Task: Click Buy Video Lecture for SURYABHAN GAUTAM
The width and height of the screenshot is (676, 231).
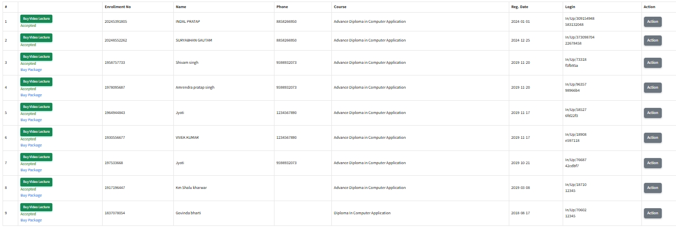Action: (x=36, y=37)
